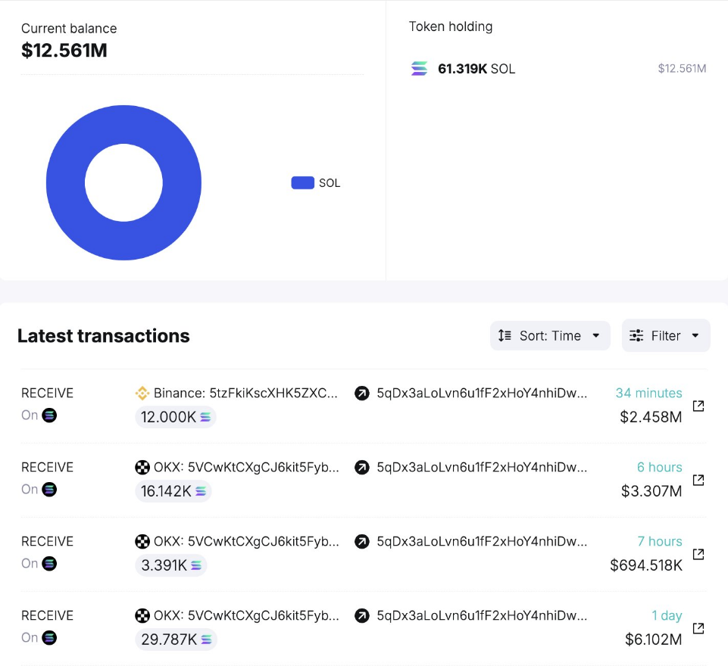Open the Sort: Time dropdown

550,336
